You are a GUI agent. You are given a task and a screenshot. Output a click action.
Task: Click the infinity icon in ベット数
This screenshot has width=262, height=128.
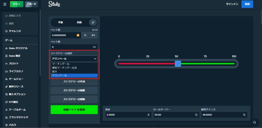94,47
